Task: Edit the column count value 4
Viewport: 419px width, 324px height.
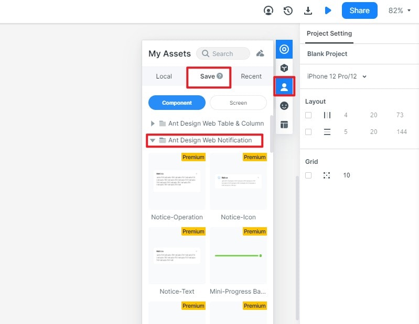Action: click(346, 115)
